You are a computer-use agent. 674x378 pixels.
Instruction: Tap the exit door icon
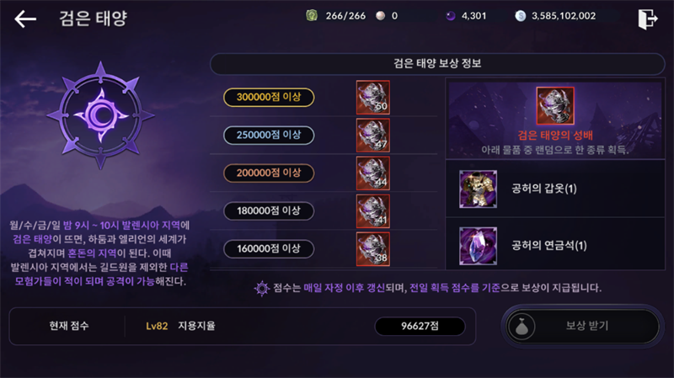(x=648, y=19)
